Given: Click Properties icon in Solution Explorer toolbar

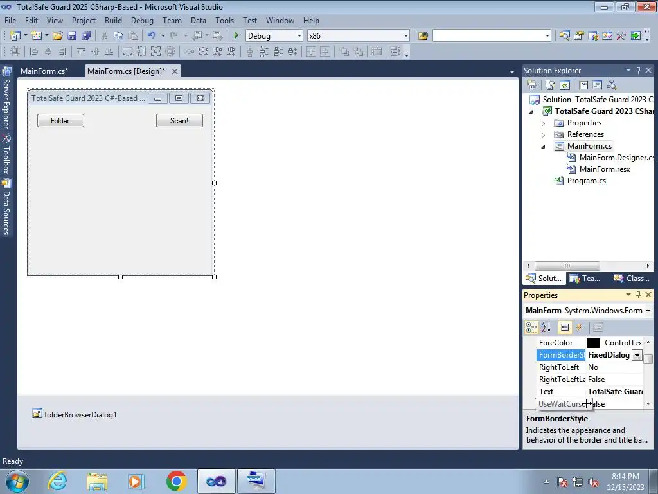Looking at the screenshot, I should (x=532, y=85).
